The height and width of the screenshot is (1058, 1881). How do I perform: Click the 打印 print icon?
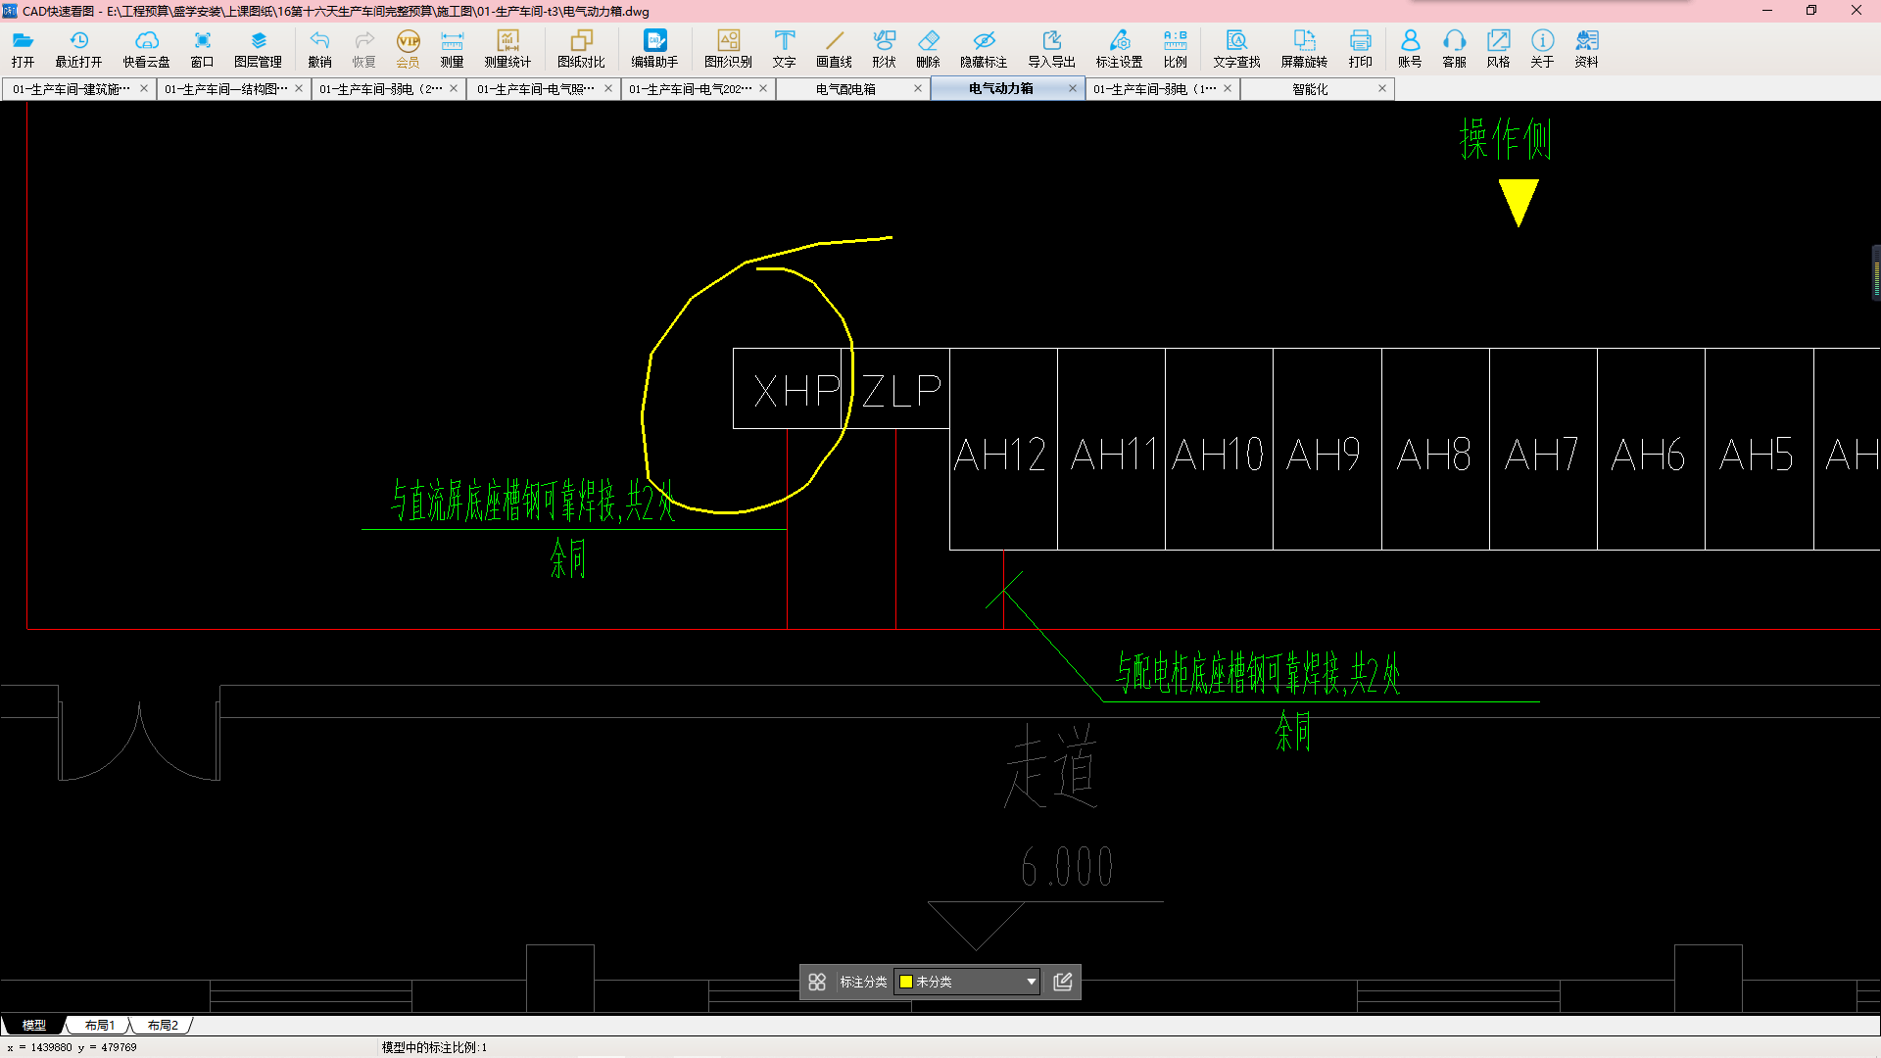1360,48
